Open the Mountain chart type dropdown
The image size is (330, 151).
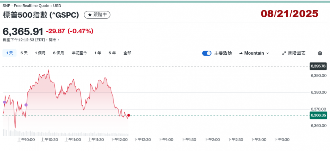pos(253,53)
